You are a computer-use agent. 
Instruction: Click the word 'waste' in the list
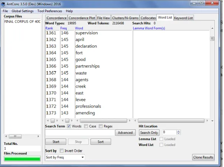(x=81, y=73)
